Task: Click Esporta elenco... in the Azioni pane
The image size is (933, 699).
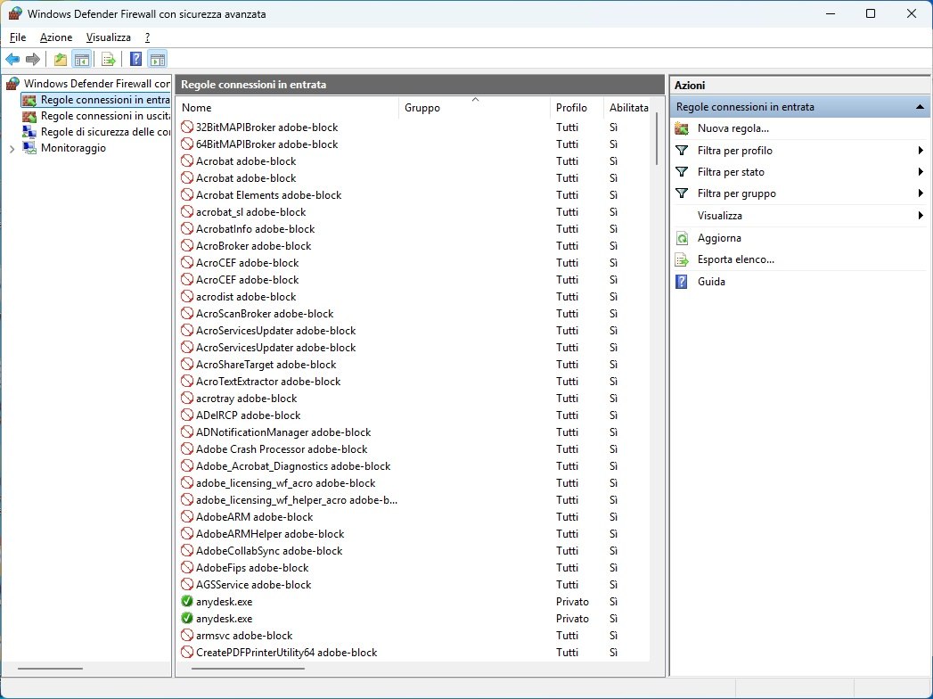Action: [x=735, y=259]
